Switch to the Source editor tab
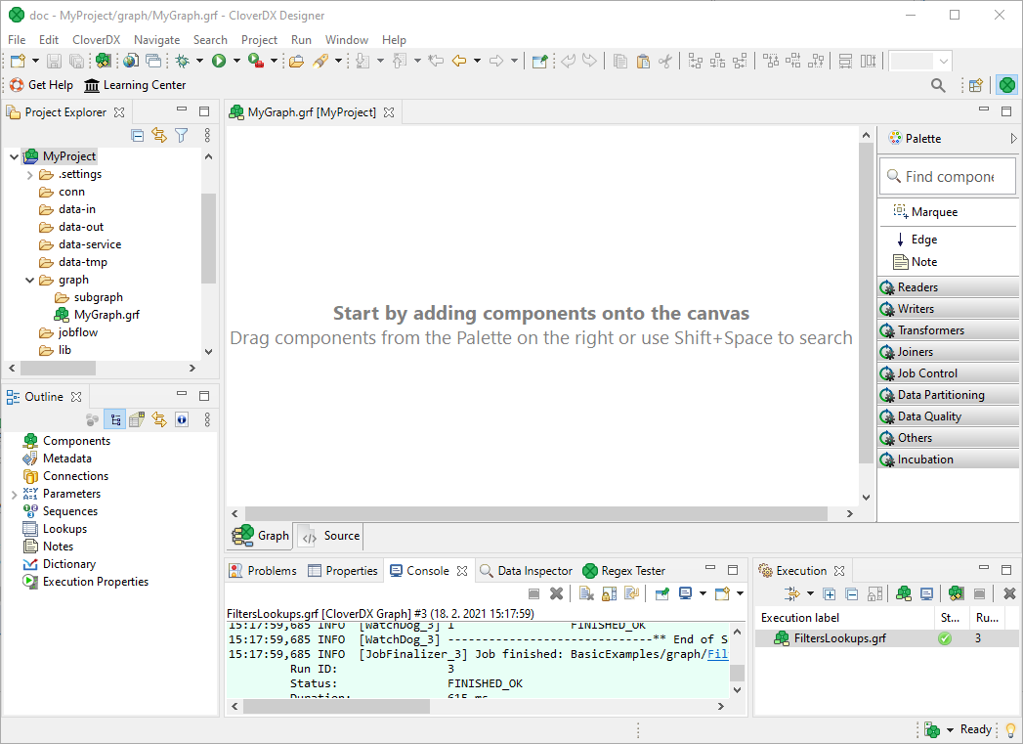Viewport: 1023px width, 744px height. (328, 536)
